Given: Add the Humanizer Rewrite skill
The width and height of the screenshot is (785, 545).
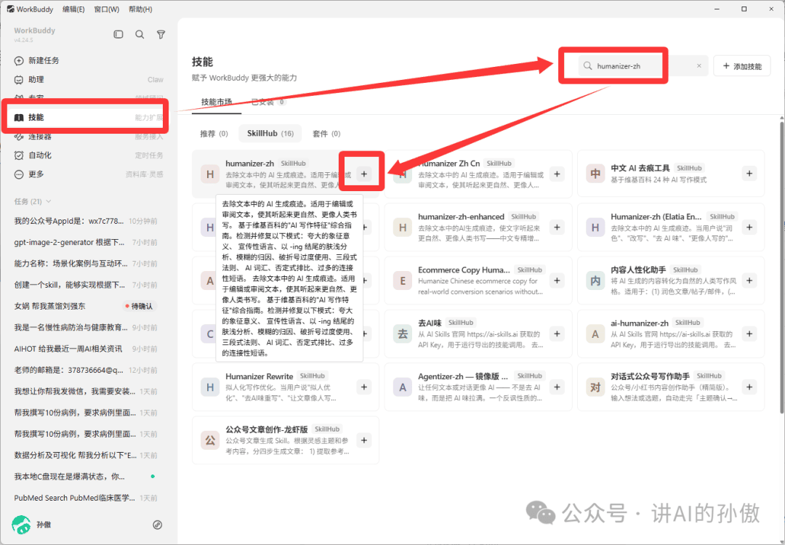Looking at the screenshot, I should [x=364, y=387].
